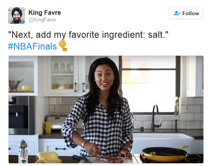The width and height of the screenshot is (212, 166).
Task: Open the King Favre display name
Action: pyautogui.click(x=45, y=13)
